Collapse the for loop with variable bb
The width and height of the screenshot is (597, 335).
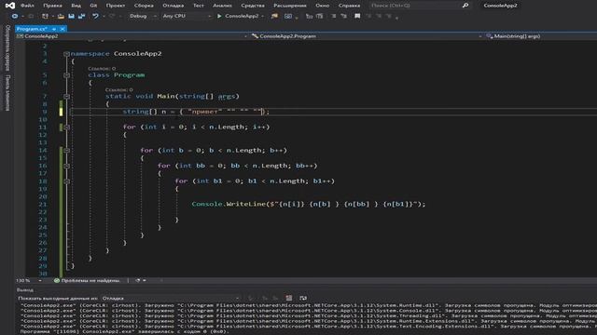tap(66, 166)
